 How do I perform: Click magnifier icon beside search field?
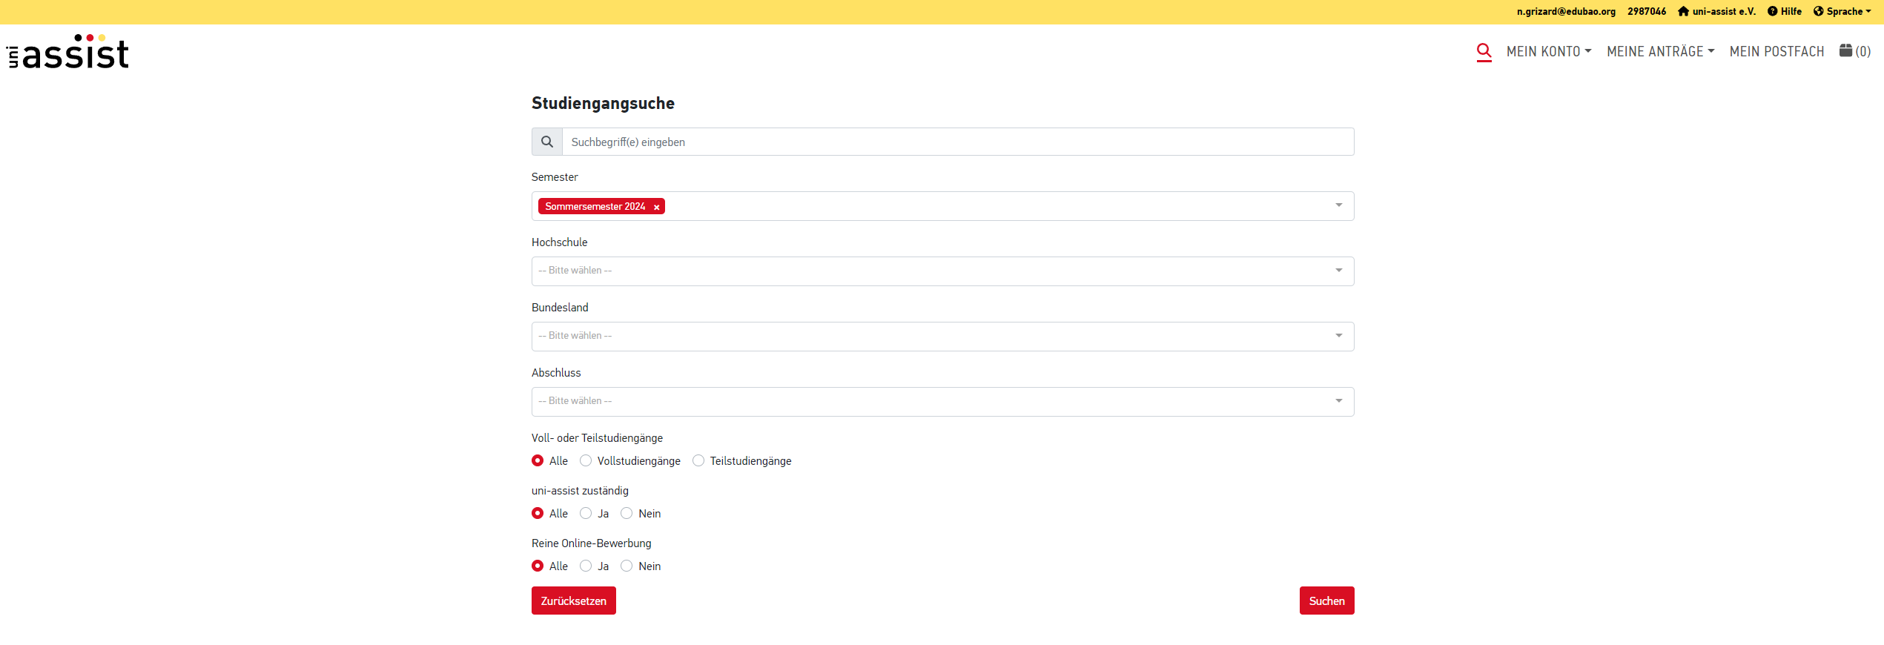[547, 142]
